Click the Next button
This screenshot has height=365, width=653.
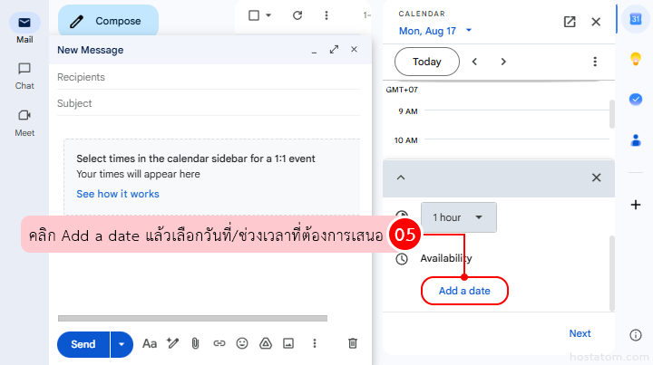(x=580, y=333)
